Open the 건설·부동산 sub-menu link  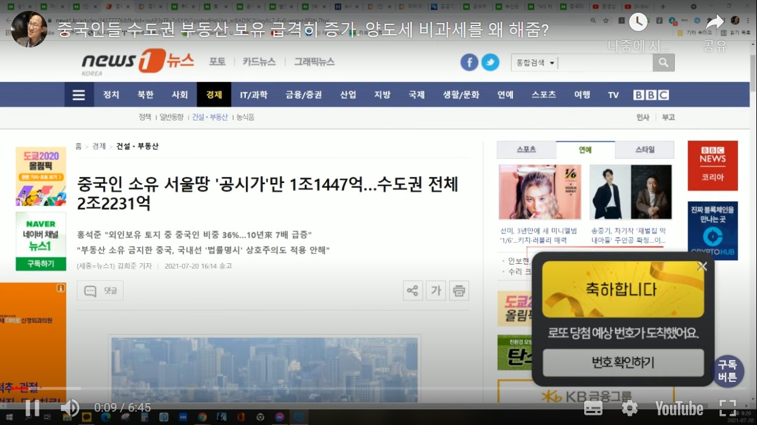(210, 117)
